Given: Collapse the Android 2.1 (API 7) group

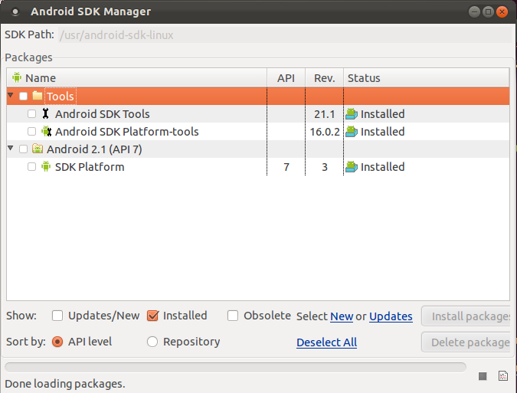Looking at the screenshot, I should click(11, 148).
